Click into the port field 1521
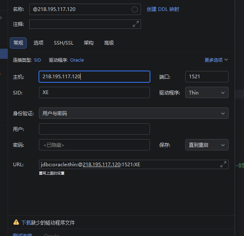The image size is (244, 236). coord(207,77)
